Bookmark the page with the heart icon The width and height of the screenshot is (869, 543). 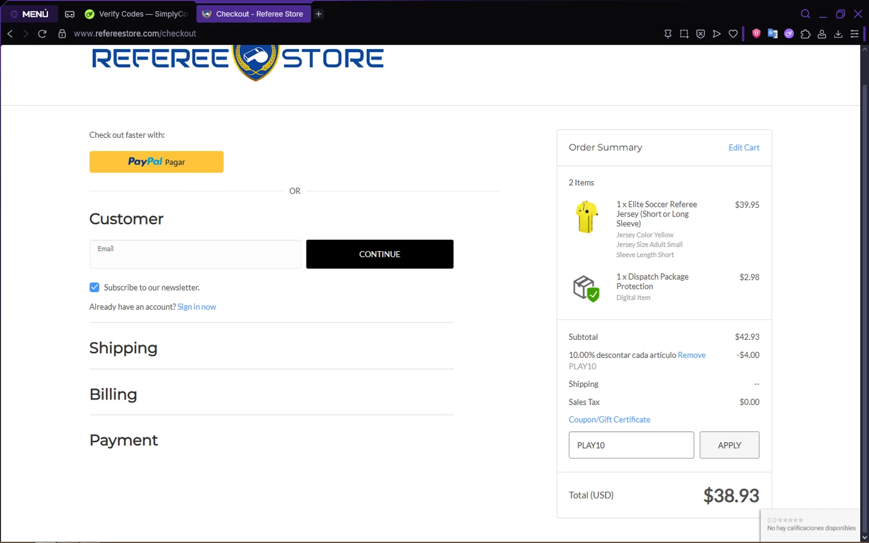click(733, 34)
